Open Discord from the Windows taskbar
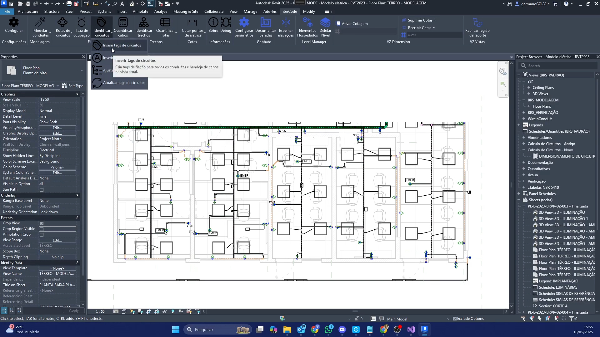 [x=342, y=330]
